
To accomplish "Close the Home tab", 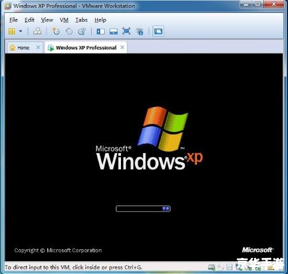I will click(x=38, y=47).
